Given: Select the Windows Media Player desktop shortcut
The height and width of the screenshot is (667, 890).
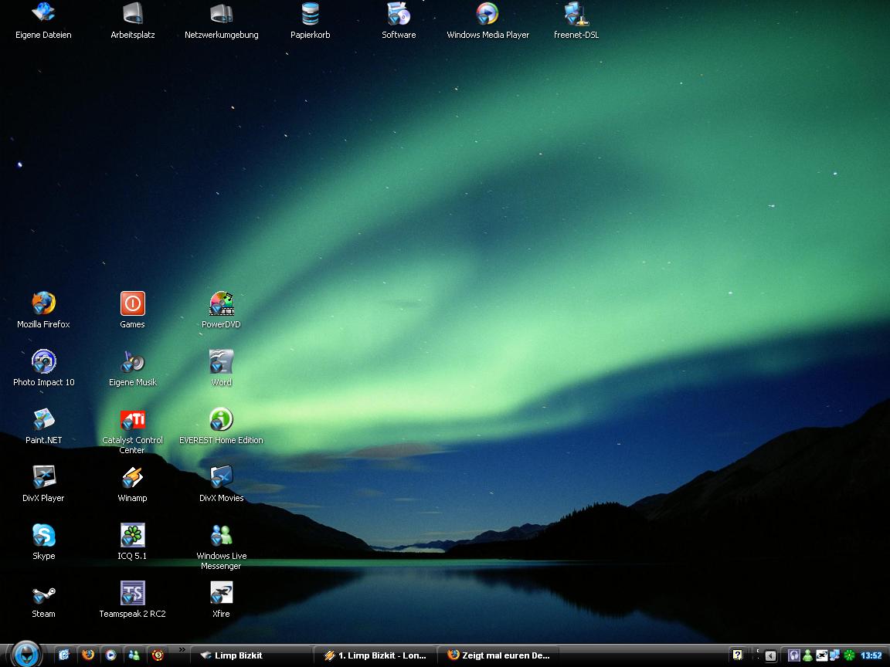Looking at the screenshot, I should click(x=487, y=21).
